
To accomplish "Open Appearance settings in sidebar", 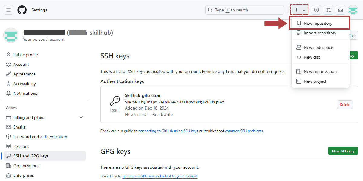I will tap(45, 74).
